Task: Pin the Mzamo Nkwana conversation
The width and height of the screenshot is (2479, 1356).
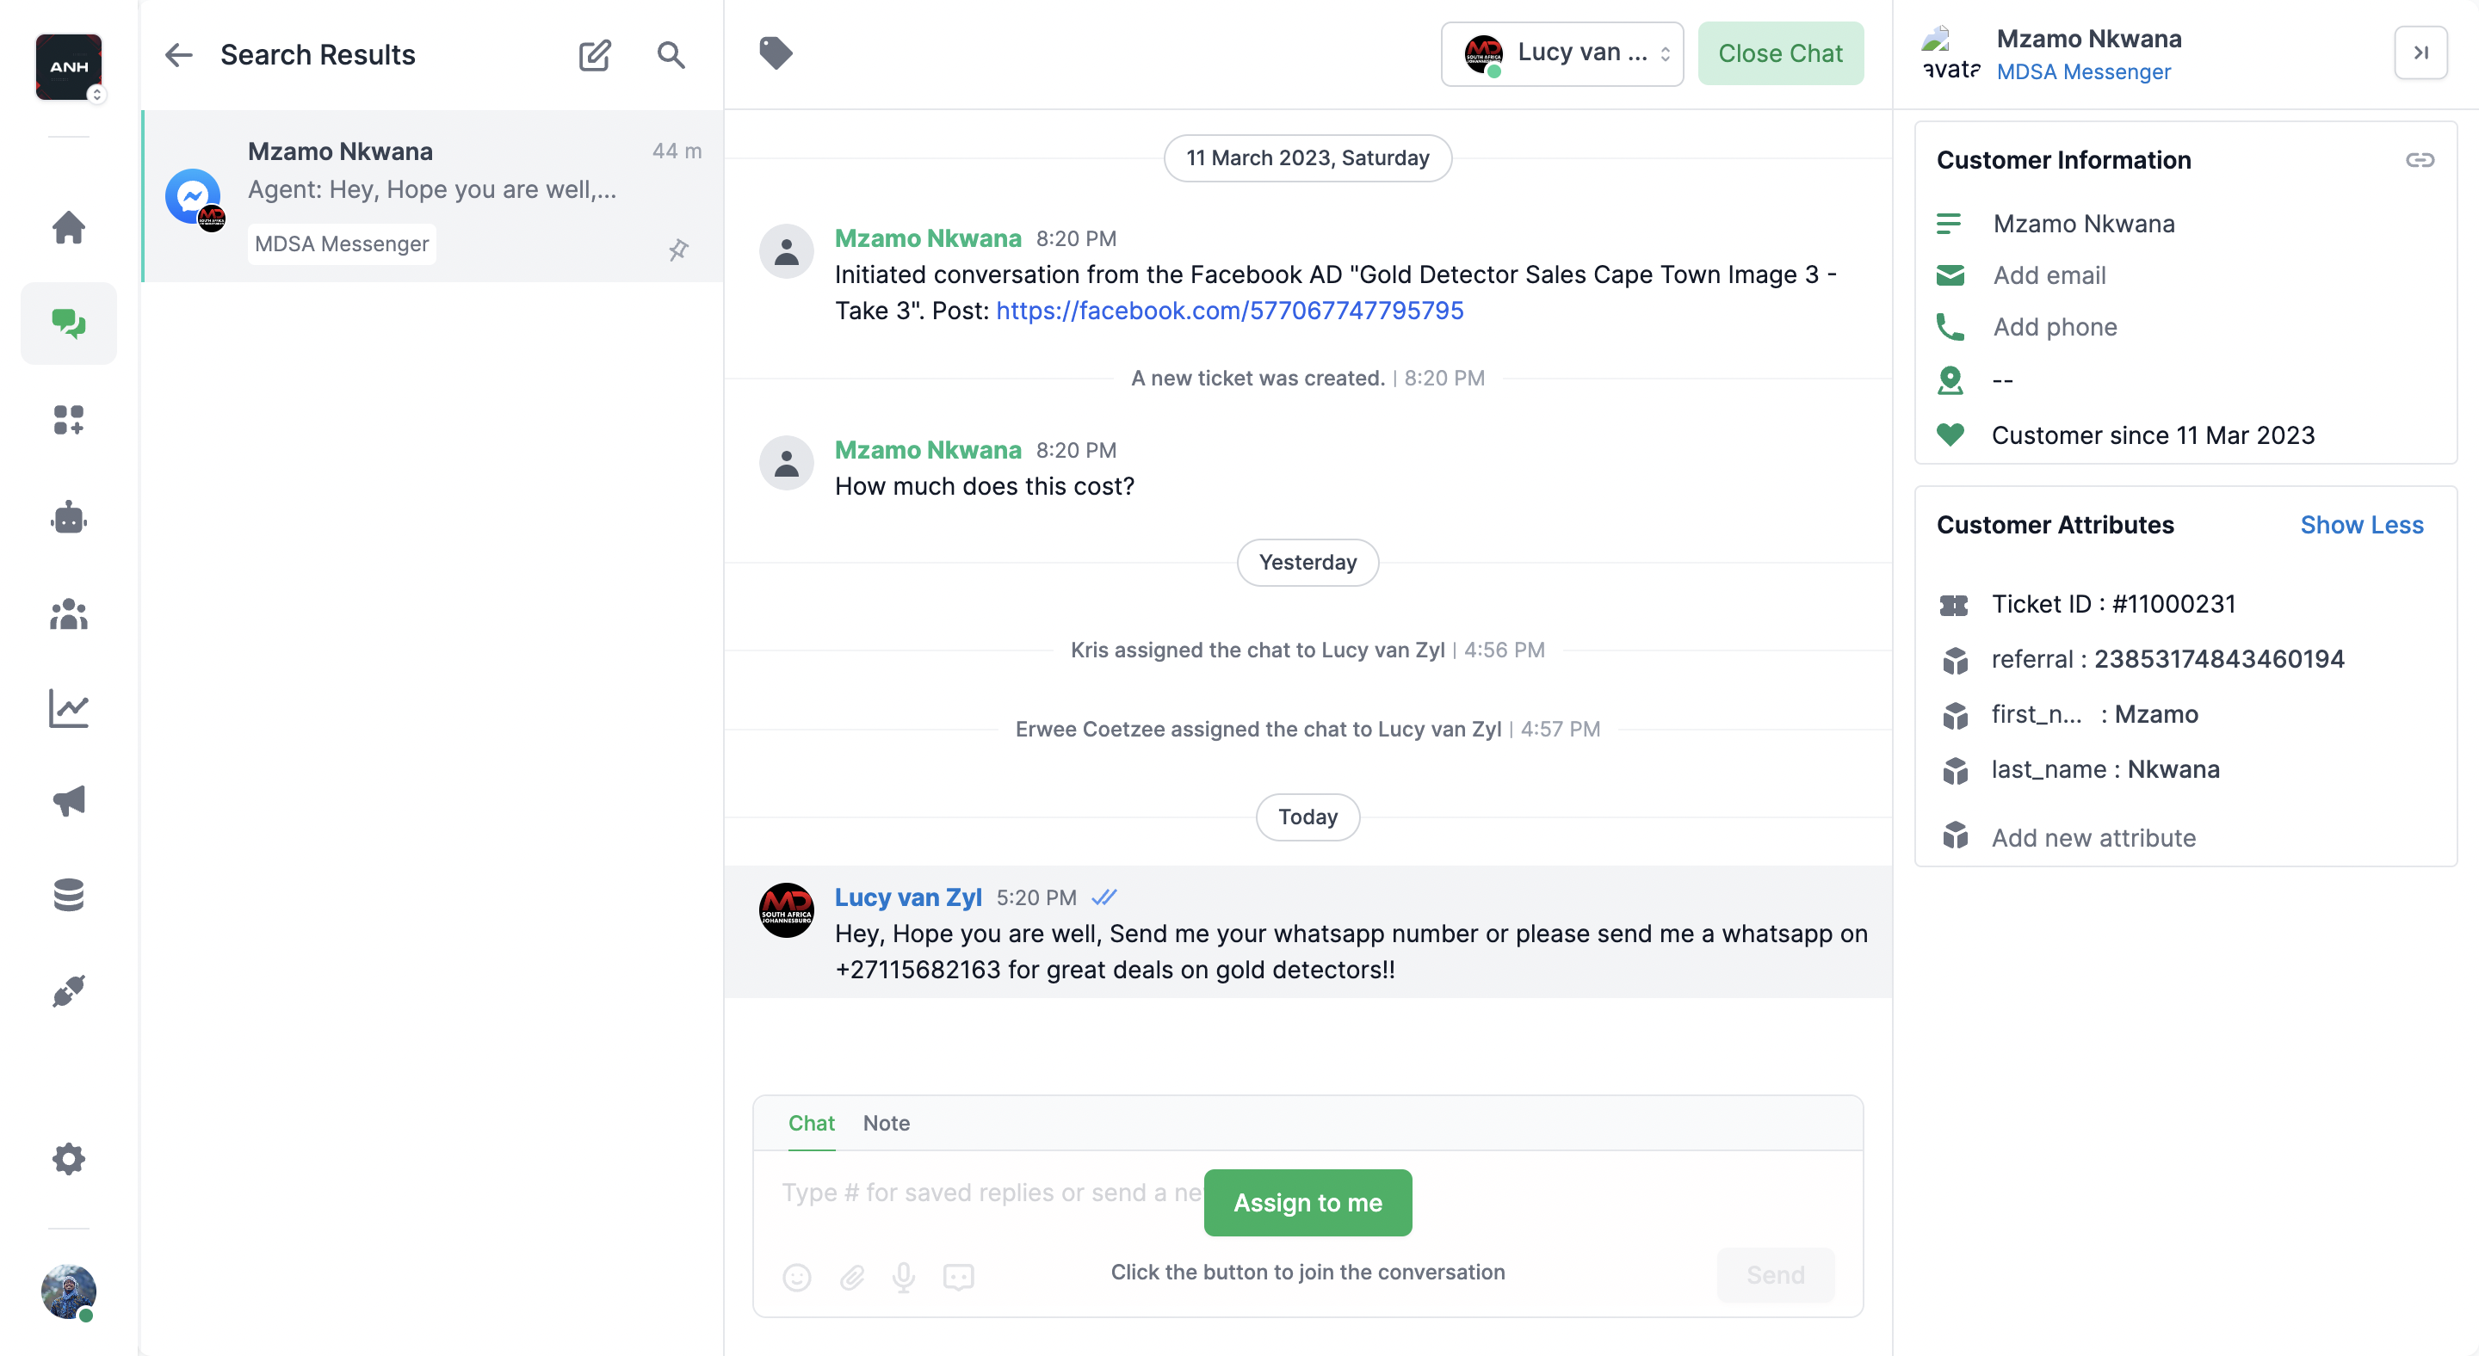Action: 678,250
